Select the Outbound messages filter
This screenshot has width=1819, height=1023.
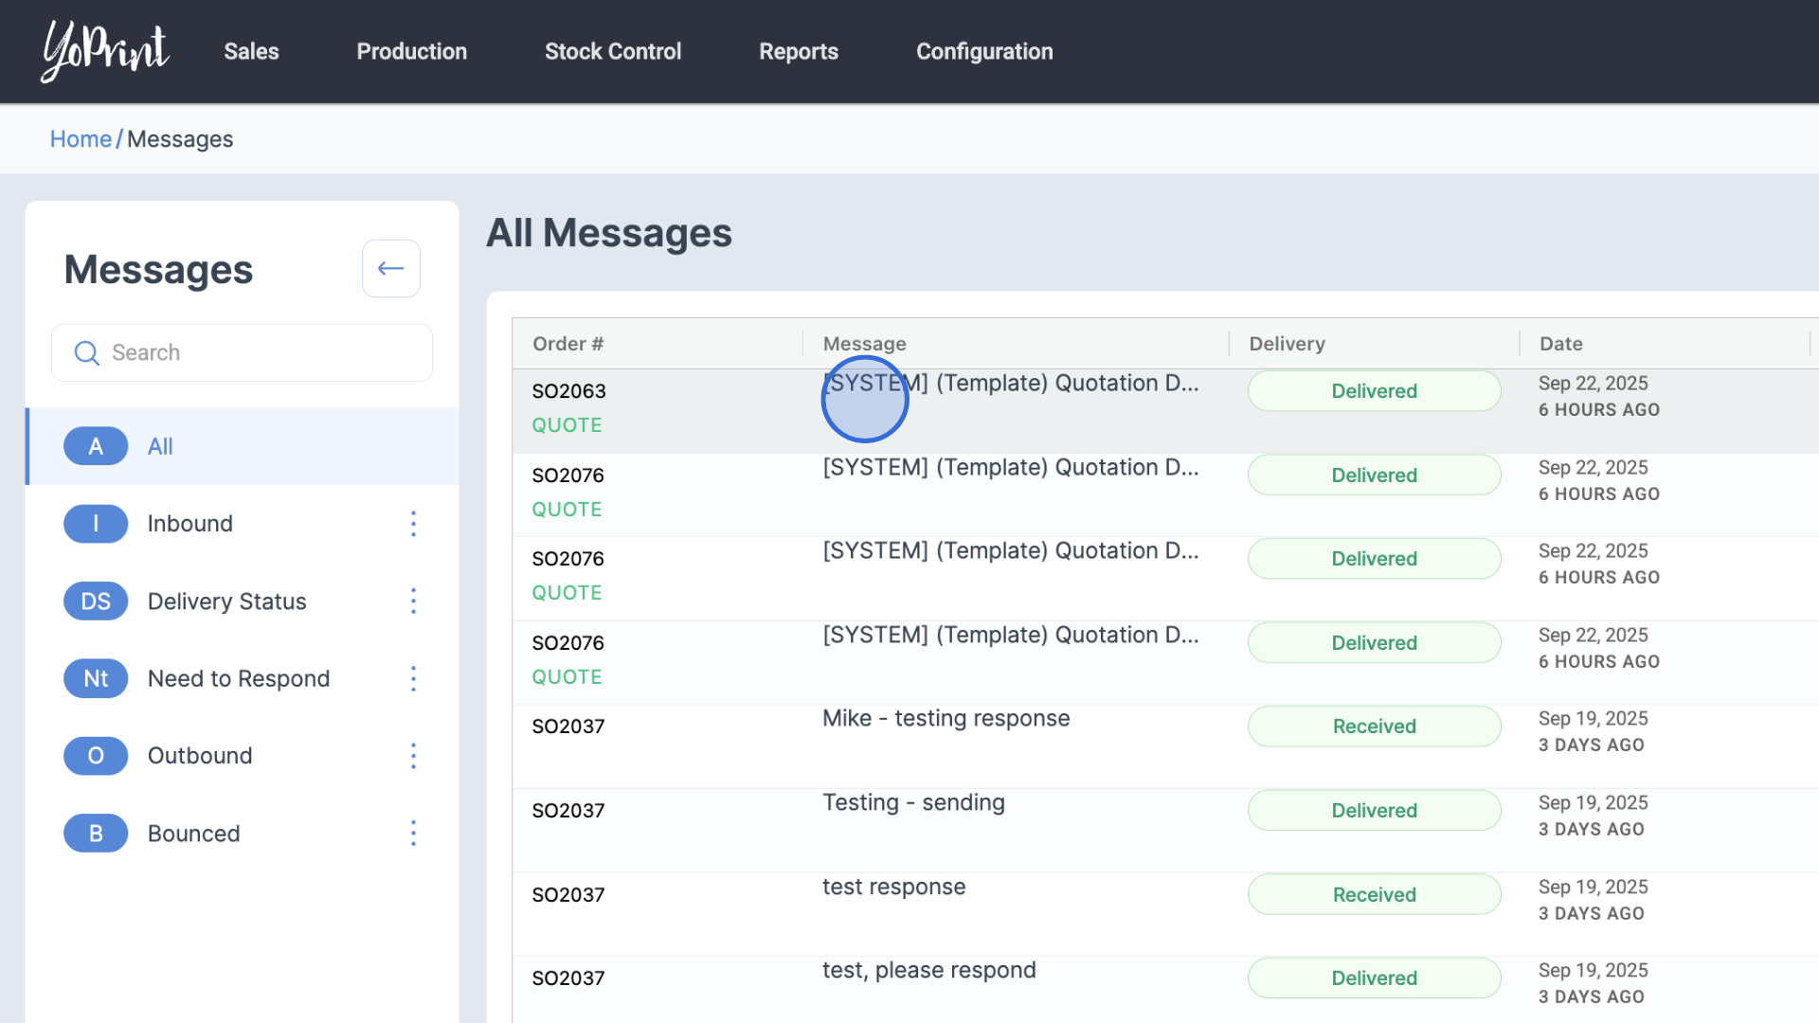click(x=200, y=756)
